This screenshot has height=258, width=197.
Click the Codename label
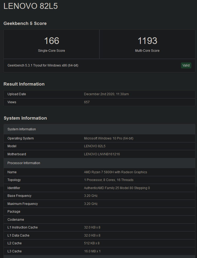pos(16,220)
